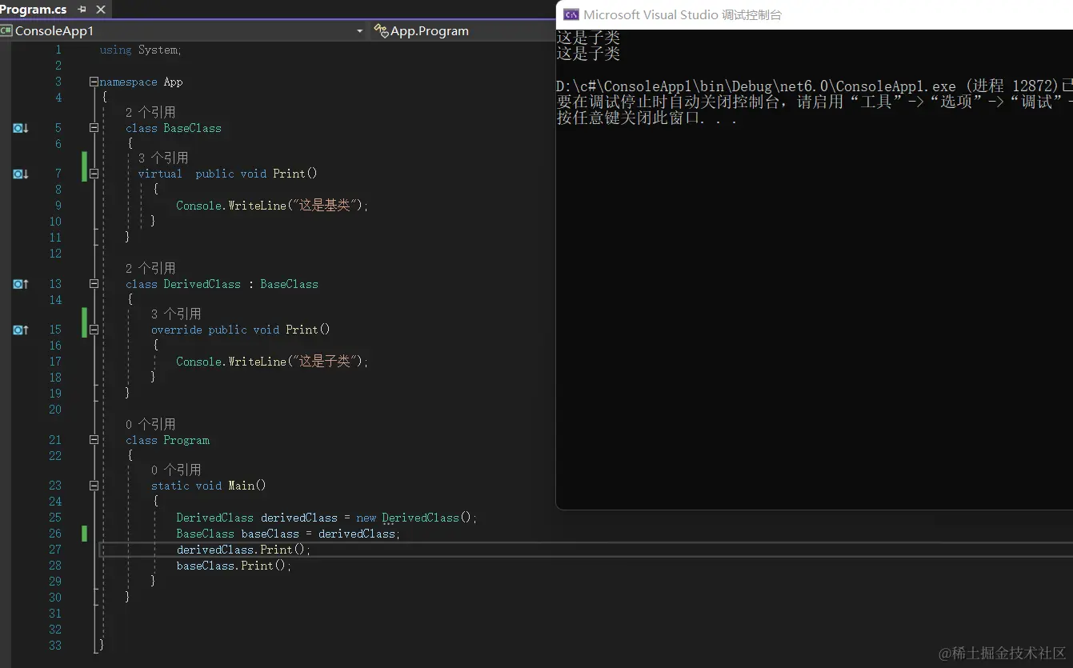Screen dimensions: 1073x668
Task: Click the Microsoft Visual Studio debug console title
Action: coord(683,14)
